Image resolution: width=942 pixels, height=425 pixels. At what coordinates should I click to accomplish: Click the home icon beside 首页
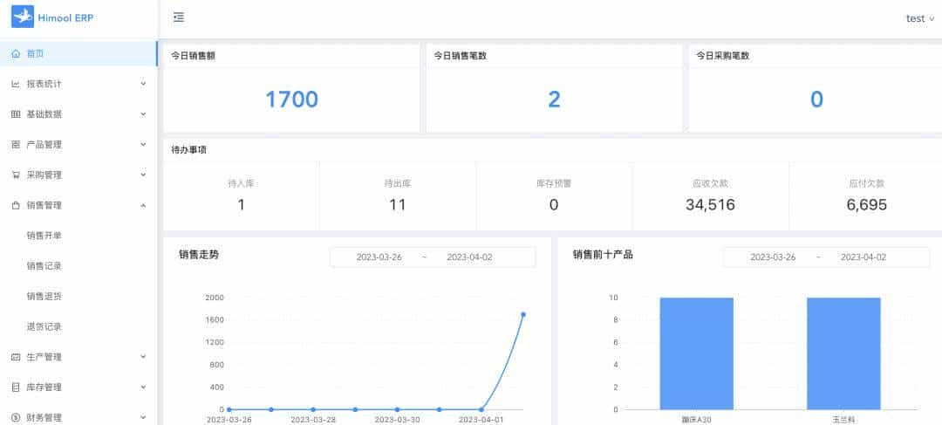[17, 53]
